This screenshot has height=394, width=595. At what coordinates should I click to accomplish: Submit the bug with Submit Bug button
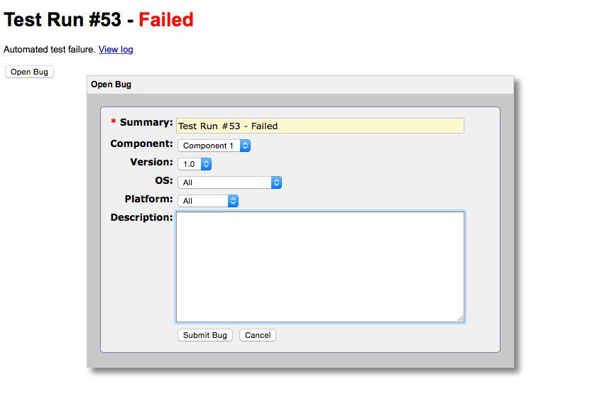(x=205, y=335)
